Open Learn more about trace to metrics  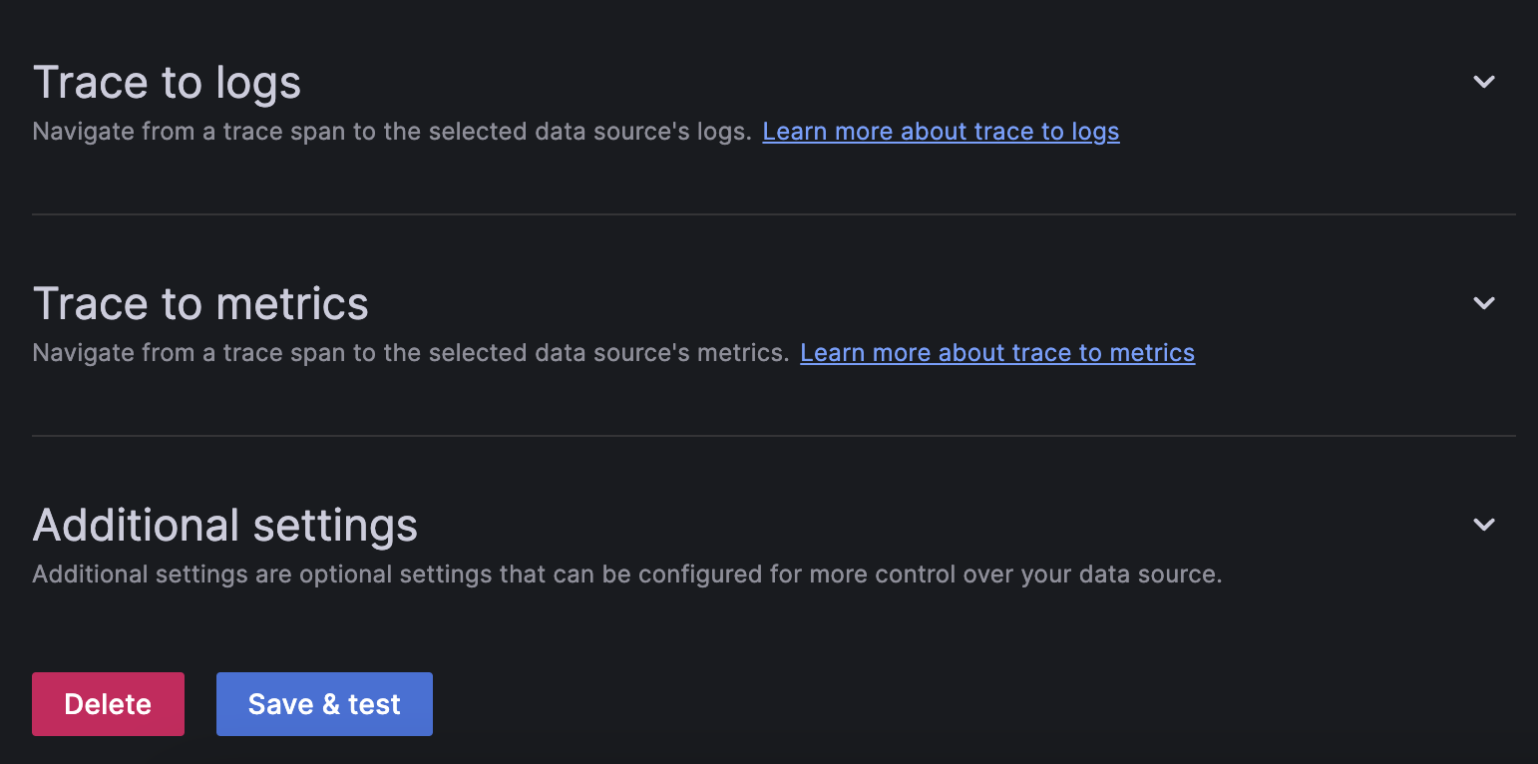pyautogui.click(x=997, y=353)
